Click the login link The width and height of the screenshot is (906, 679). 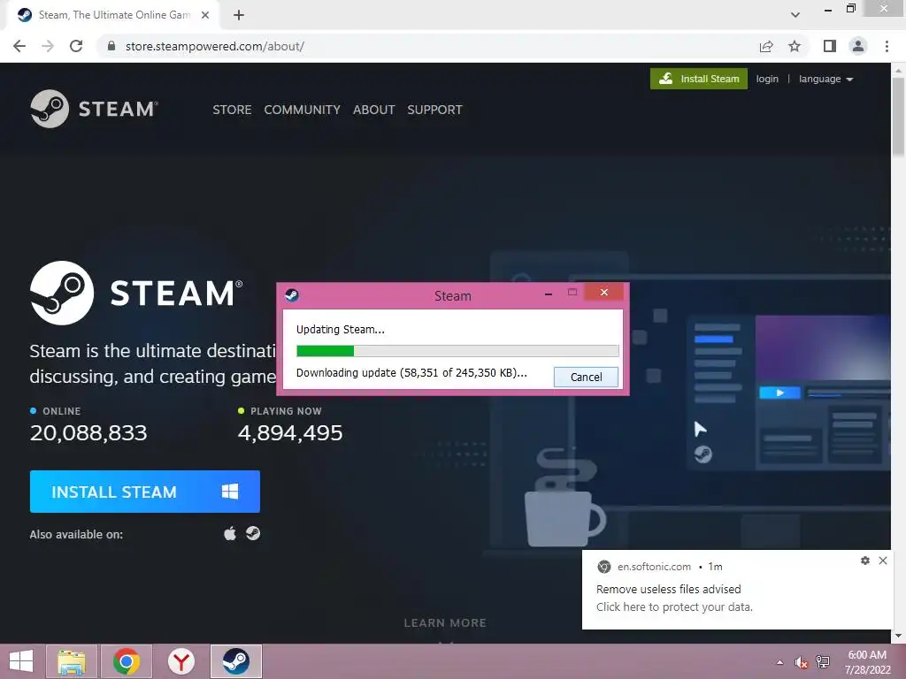click(x=767, y=79)
